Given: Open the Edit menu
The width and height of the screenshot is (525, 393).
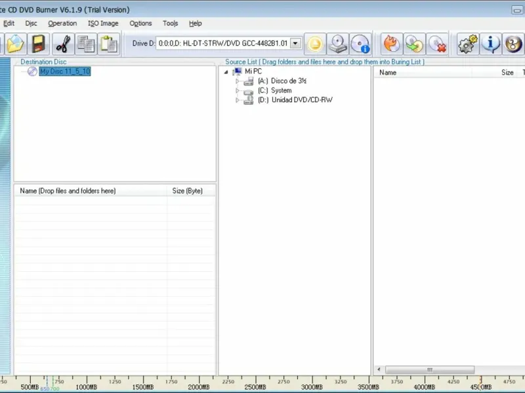Looking at the screenshot, I should tap(9, 24).
